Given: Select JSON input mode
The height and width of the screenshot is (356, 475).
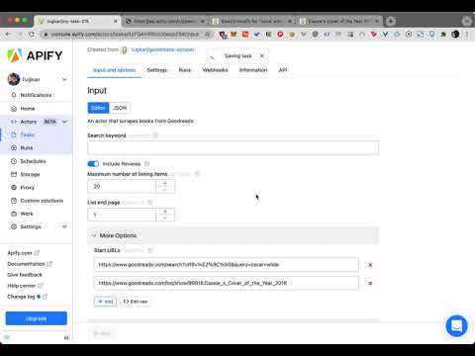Looking at the screenshot, I should point(120,108).
